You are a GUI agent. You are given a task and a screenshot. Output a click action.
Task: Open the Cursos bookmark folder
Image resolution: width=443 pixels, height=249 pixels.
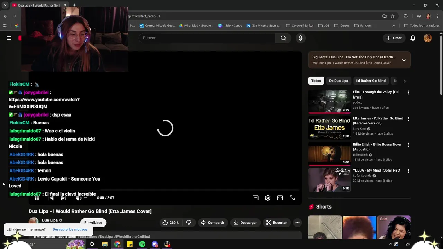[342, 25]
